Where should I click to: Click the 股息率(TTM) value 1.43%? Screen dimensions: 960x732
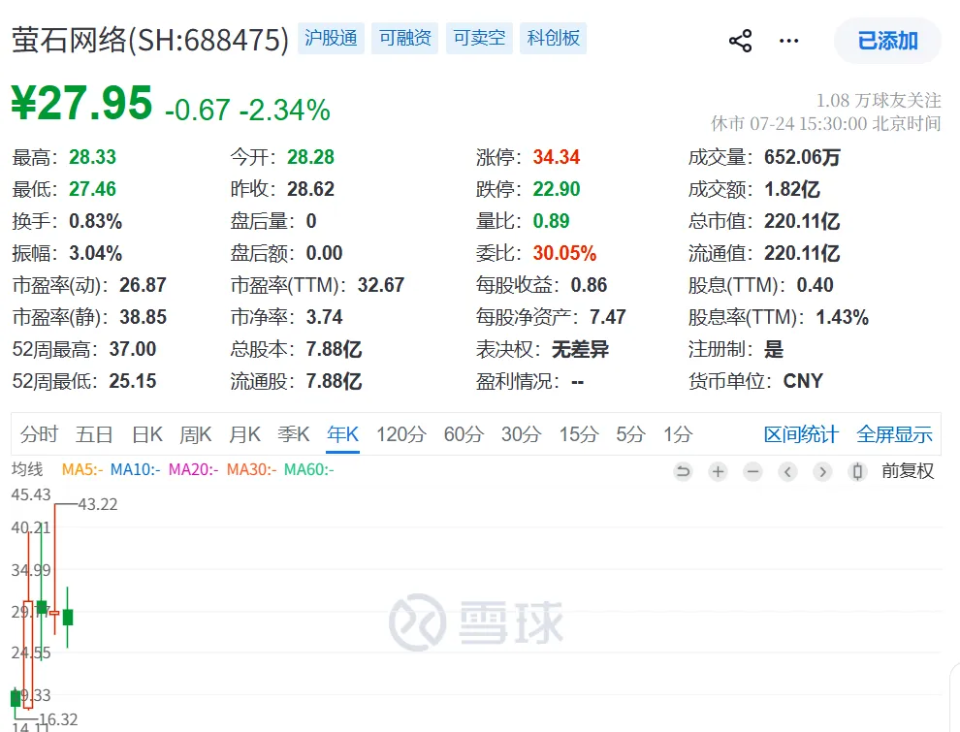[x=843, y=317]
